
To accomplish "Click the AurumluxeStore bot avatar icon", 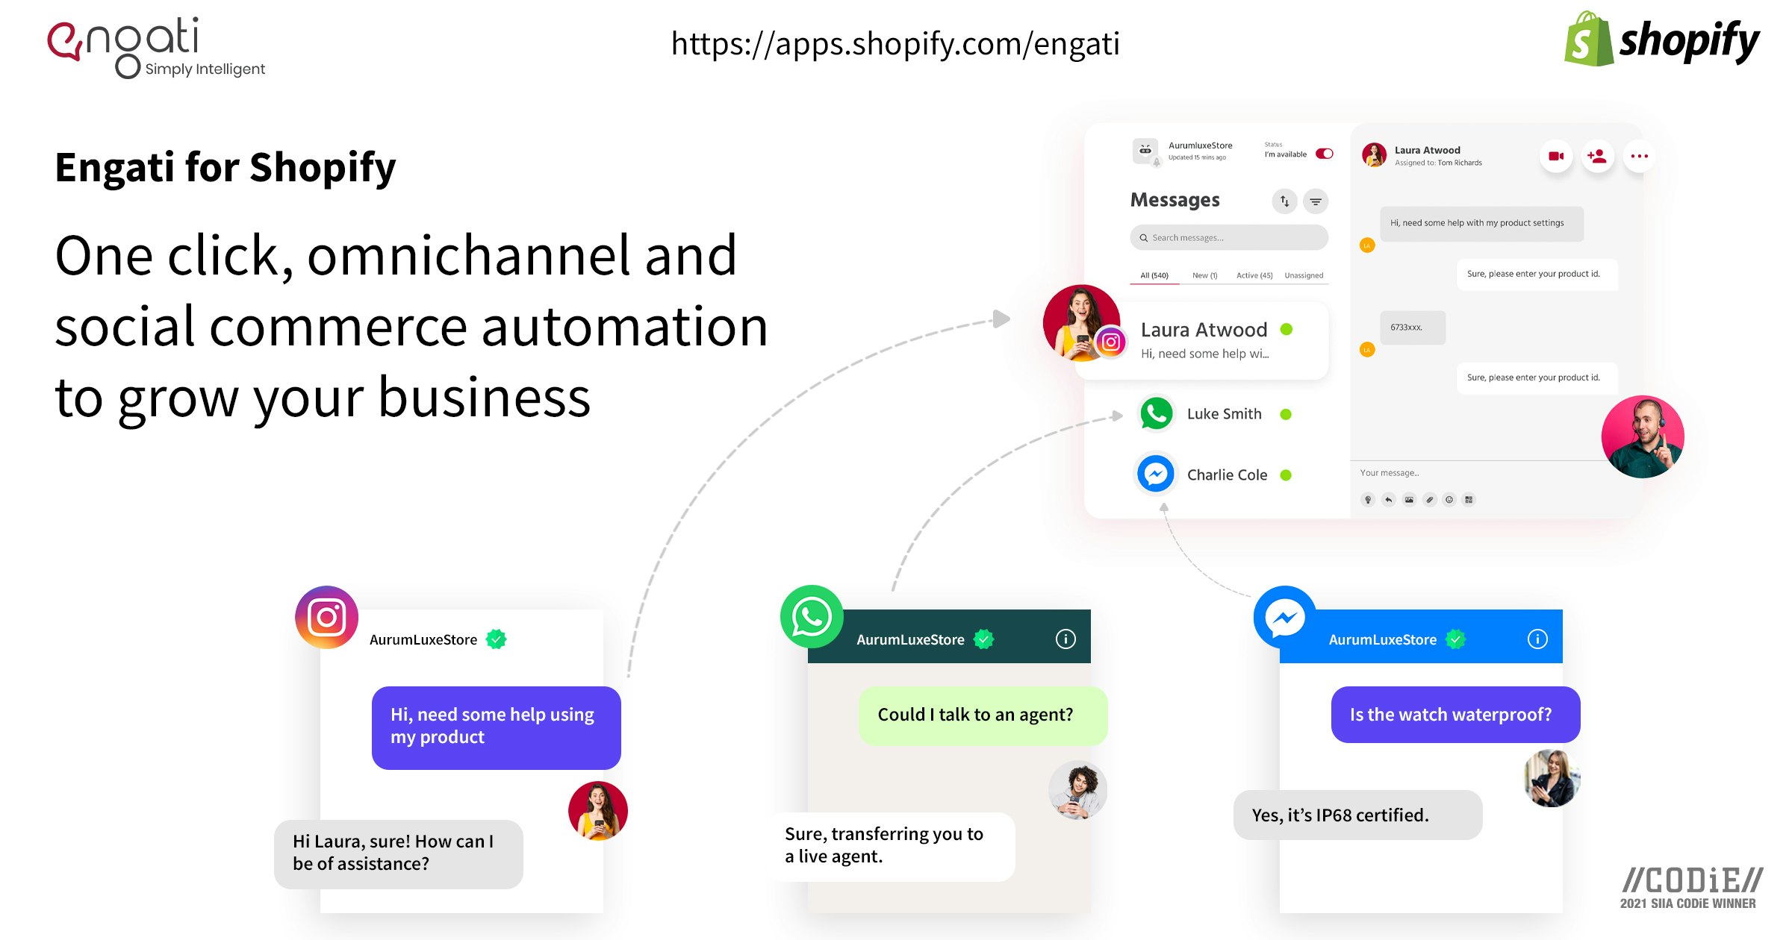I will (x=1145, y=151).
